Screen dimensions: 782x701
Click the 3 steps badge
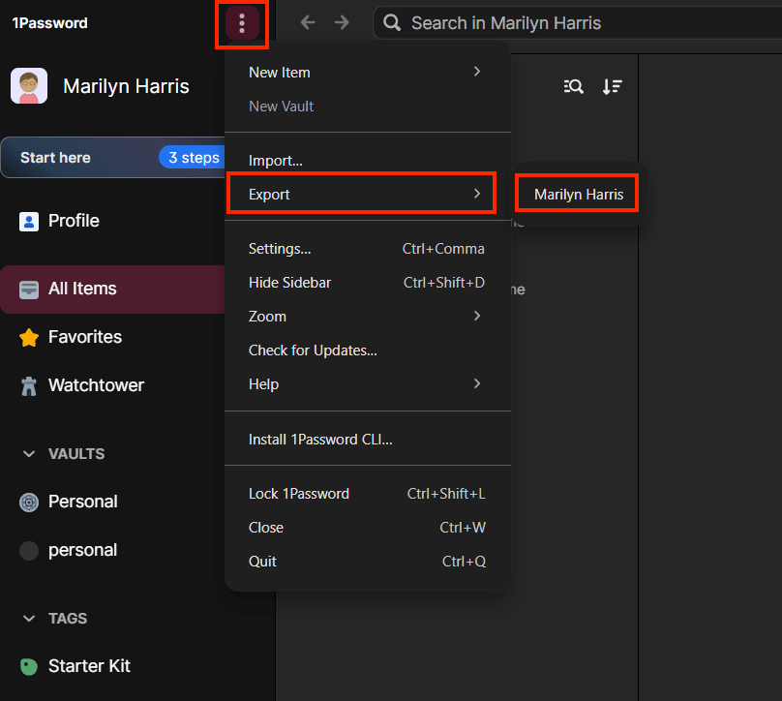tap(193, 157)
